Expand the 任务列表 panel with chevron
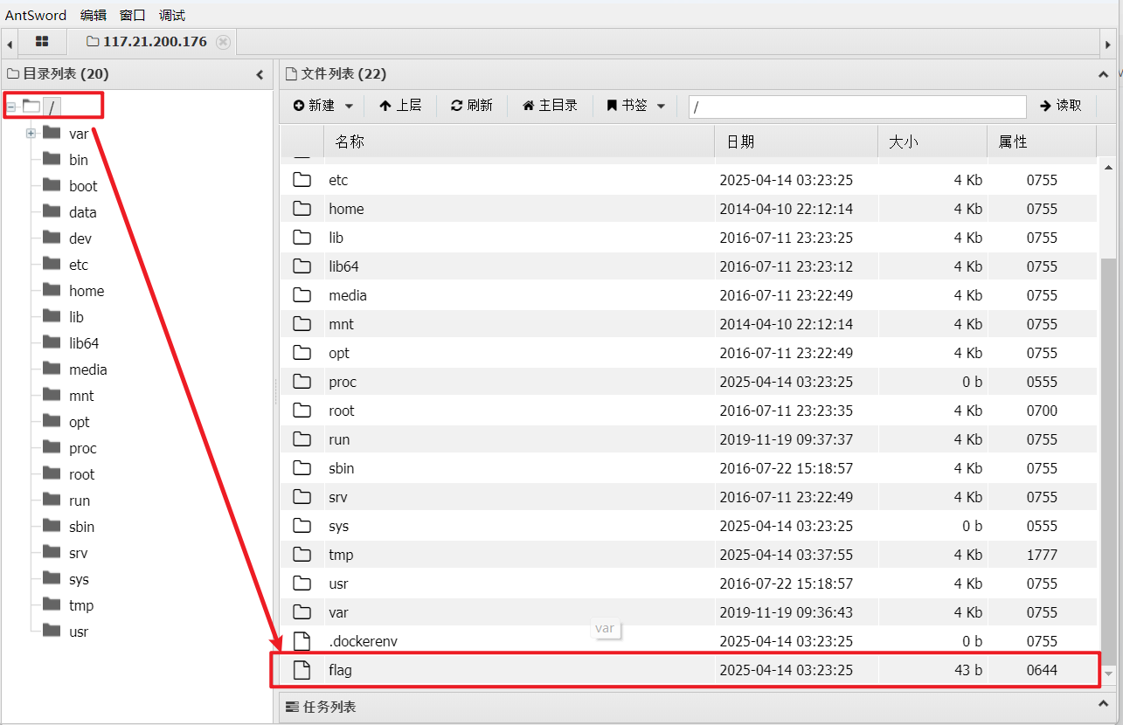The width and height of the screenshot is (1123, 725). pyautogui.click(x=1103, y=704)
